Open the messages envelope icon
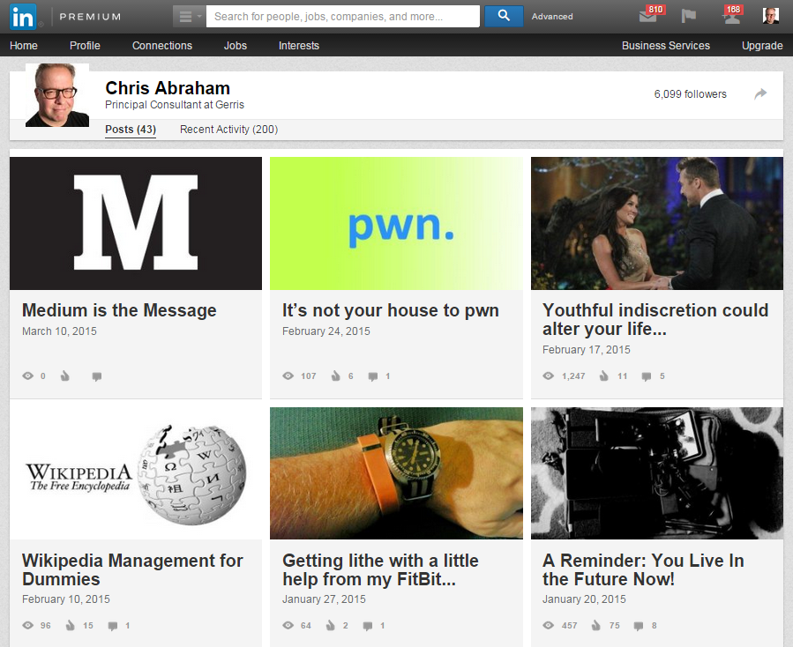The image size is (793, 647). pyautogui.click(x=648, y=17)
